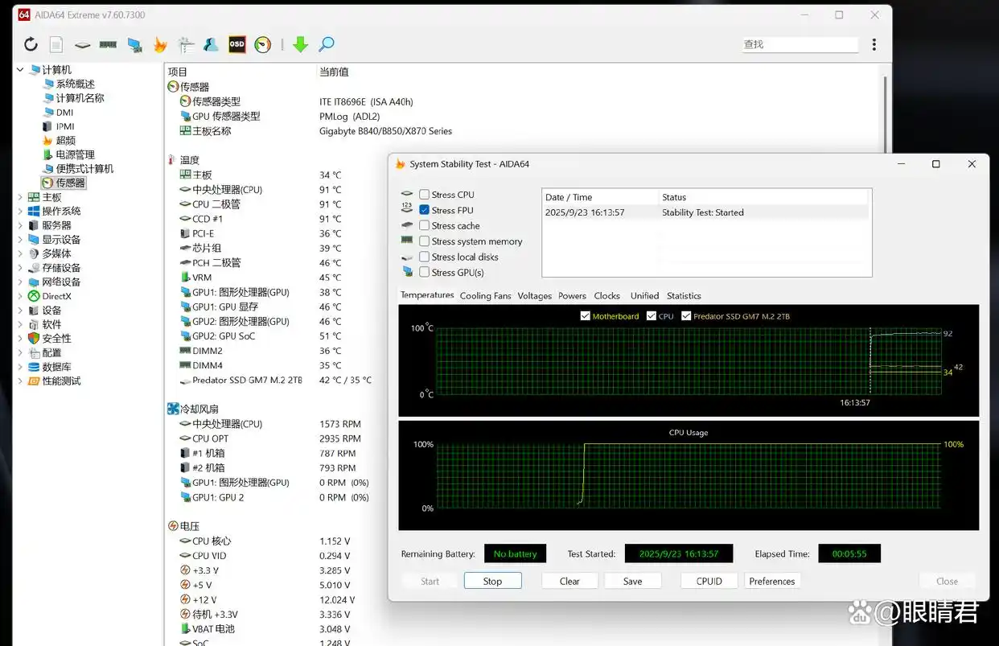Expand the 主板 tree branch
Screen dimensions: 999x646
pyautogui.click(x=22, y=196)
